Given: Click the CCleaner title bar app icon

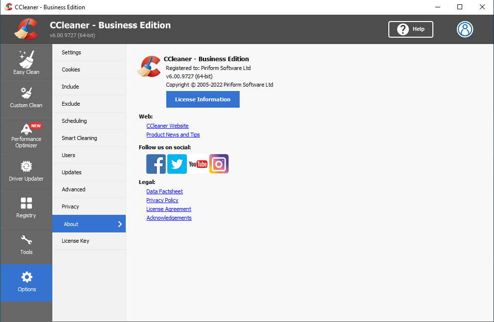Looking at the screenshot, I should [8, 7].
